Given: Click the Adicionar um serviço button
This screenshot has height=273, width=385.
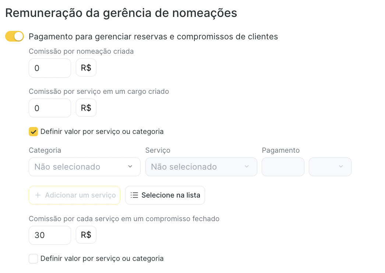Looking at the screenshot, I should (74, 195).
